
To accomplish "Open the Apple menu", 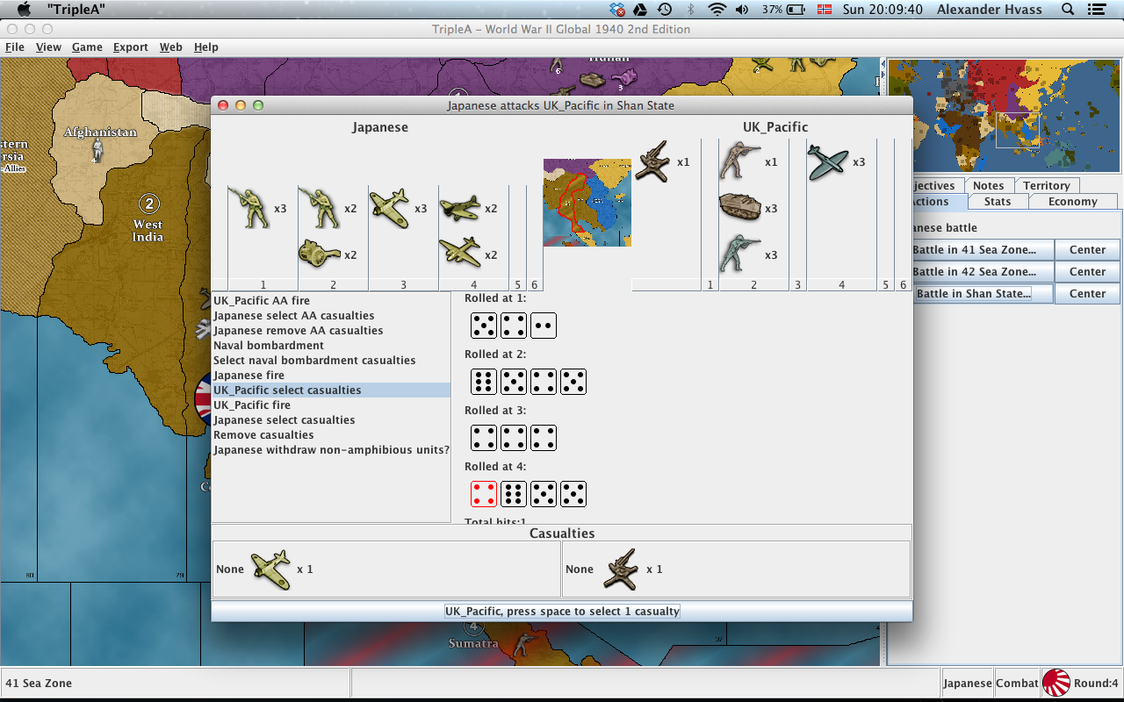I will pos(25,10).
